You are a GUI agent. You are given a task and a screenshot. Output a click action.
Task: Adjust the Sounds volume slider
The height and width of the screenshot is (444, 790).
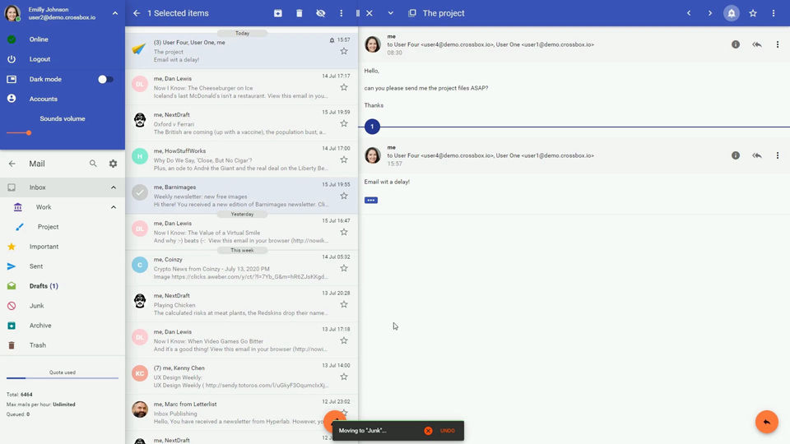(x=29, y=132)
